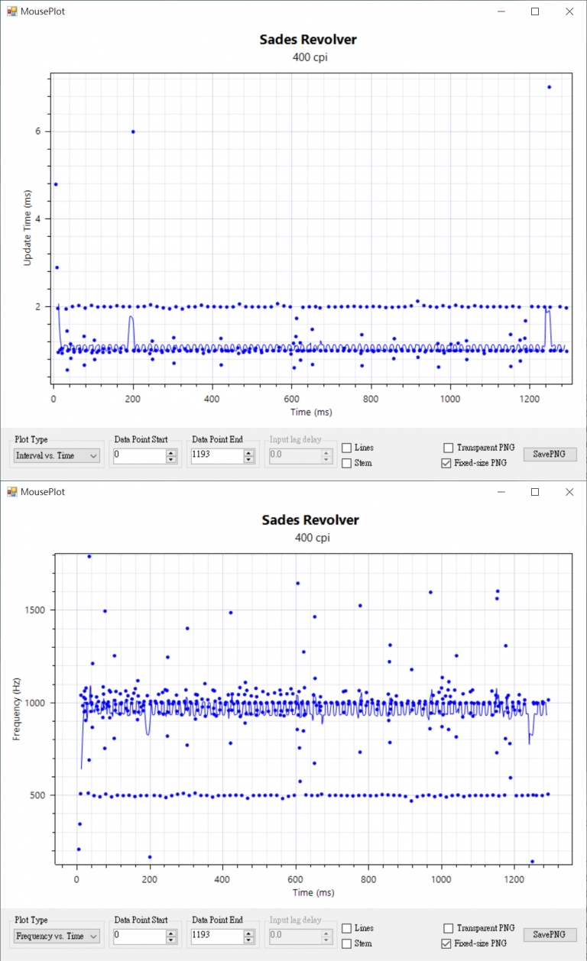Close the top MousePlot window
Viewport: 587px width, 961px height.
click(x=569, y=11)
